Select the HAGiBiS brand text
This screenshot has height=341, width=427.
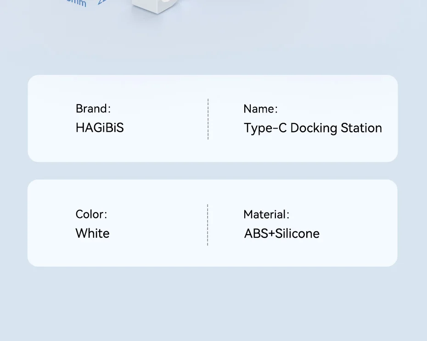[x=100, y=128]
